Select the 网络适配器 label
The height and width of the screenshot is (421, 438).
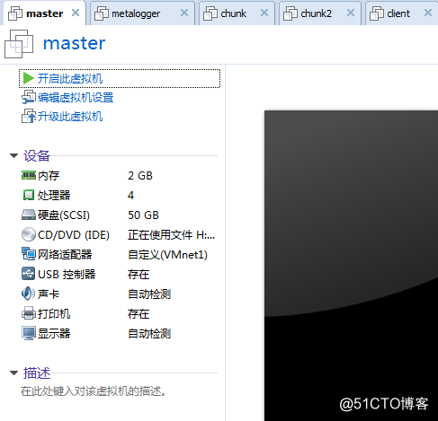pos(65,255)
